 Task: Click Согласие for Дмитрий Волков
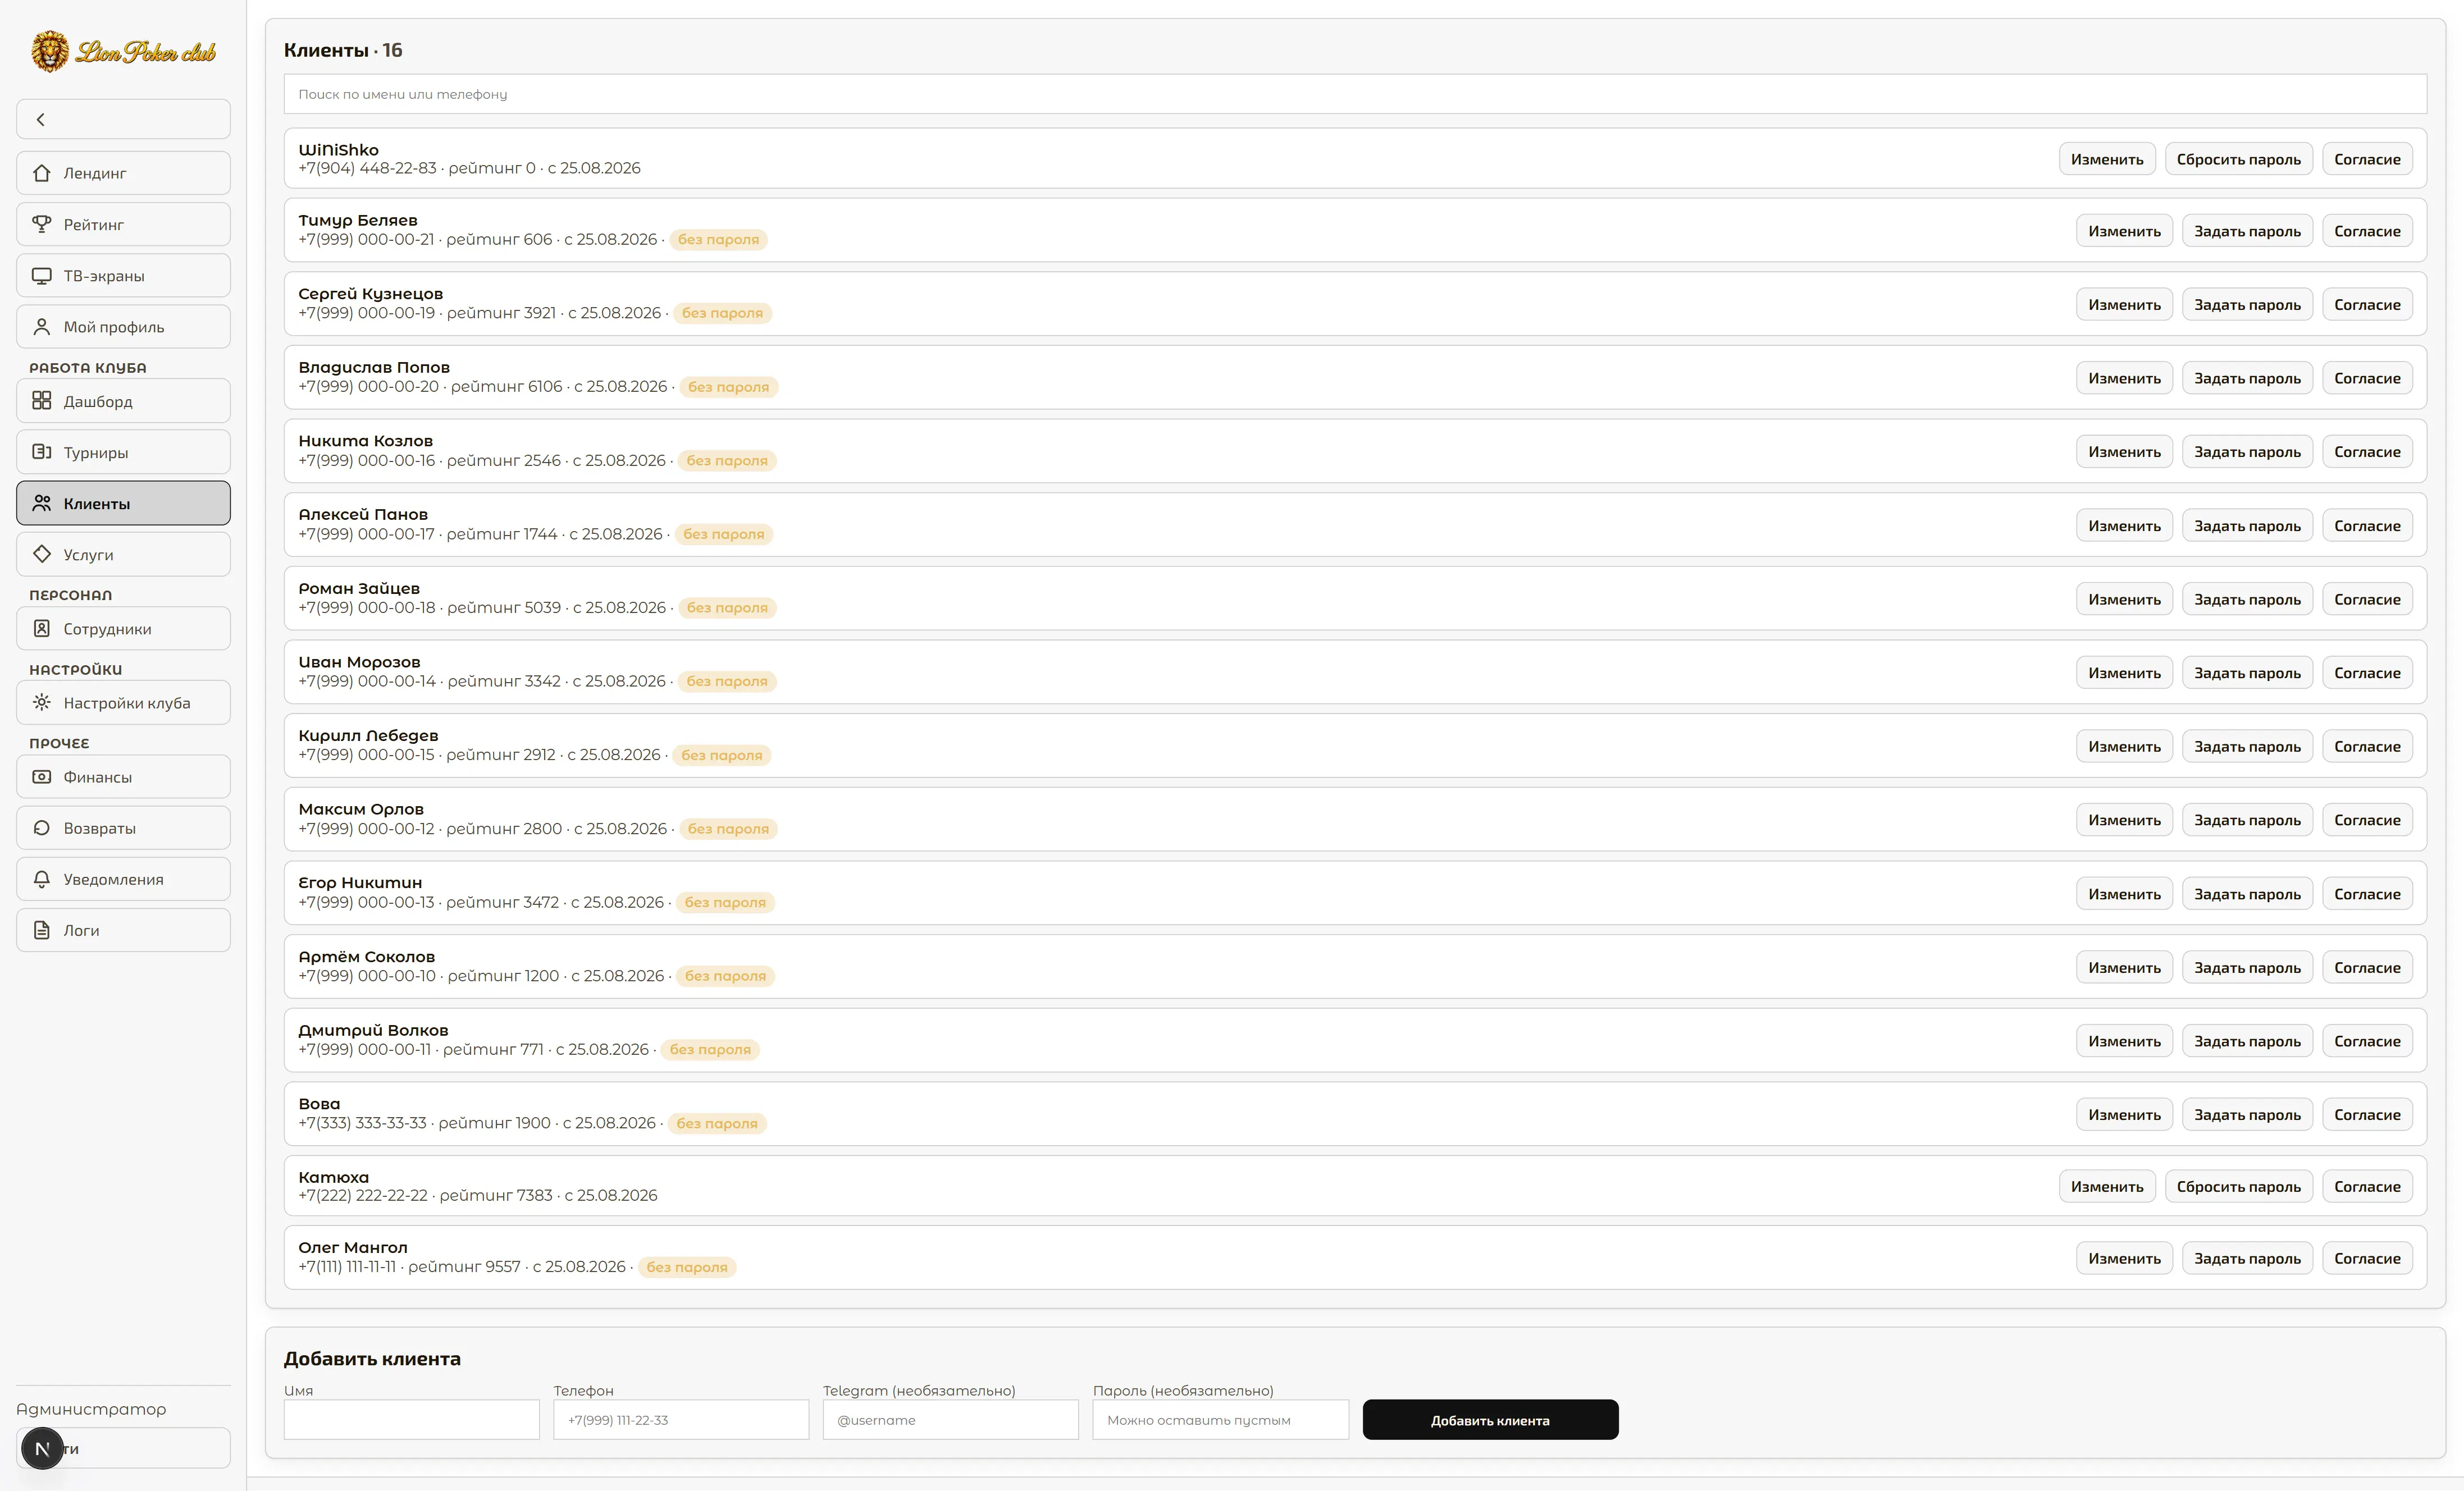2367,1041
